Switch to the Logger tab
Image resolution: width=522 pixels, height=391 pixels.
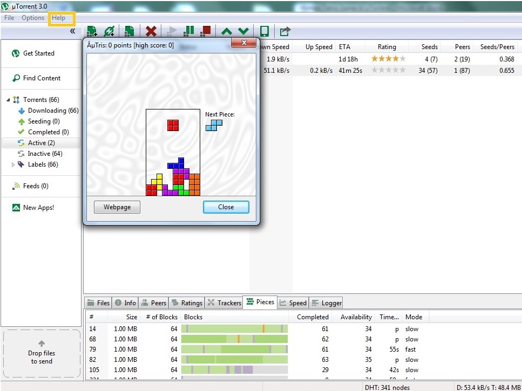coord(326,303)
